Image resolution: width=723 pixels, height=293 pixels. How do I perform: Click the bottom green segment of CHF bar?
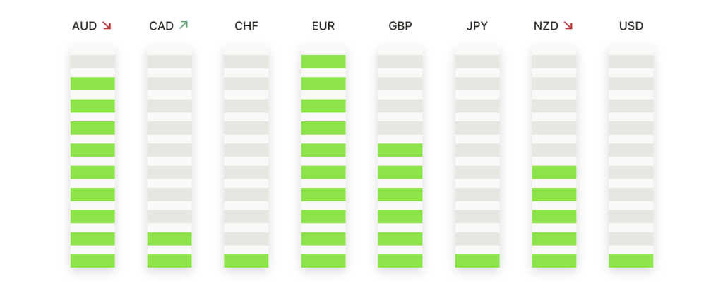pyautogui.click(x=246, y=261)
